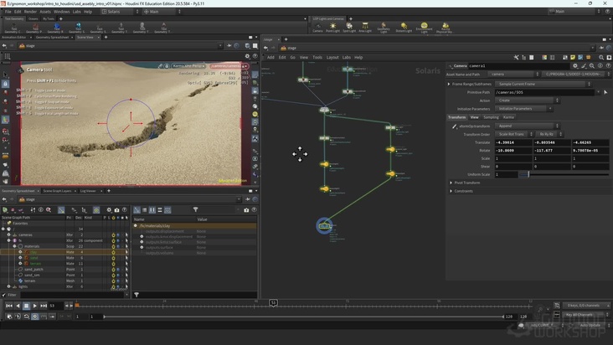Open the Scale Rot Trans order dropdown
This screenshot has height=345, width=613.
point(514,134)
